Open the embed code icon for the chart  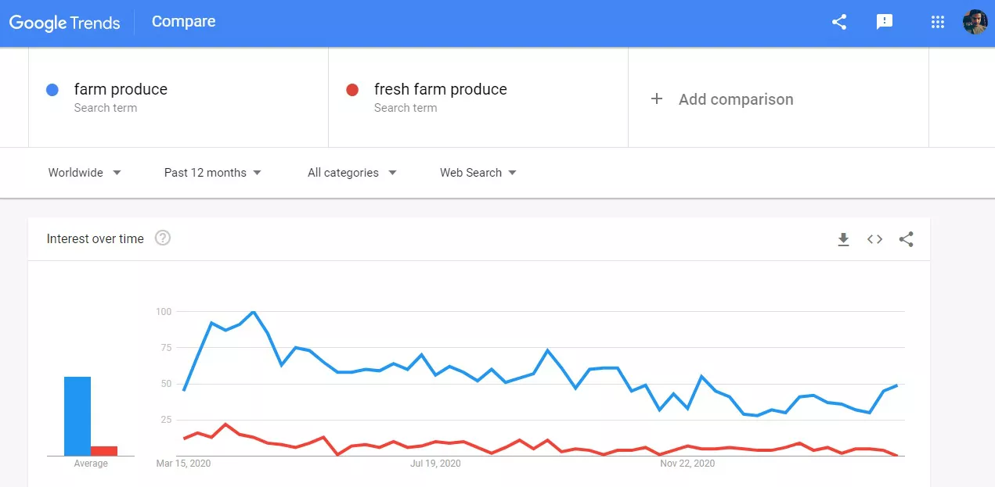coord(874,239)
